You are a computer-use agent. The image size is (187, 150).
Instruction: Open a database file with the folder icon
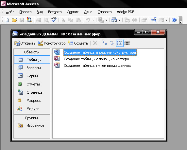tap(14, 20)
